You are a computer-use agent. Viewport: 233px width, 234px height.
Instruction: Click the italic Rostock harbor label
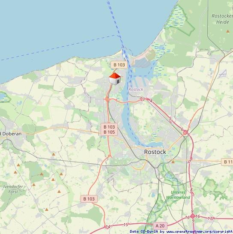coord(136,89)
